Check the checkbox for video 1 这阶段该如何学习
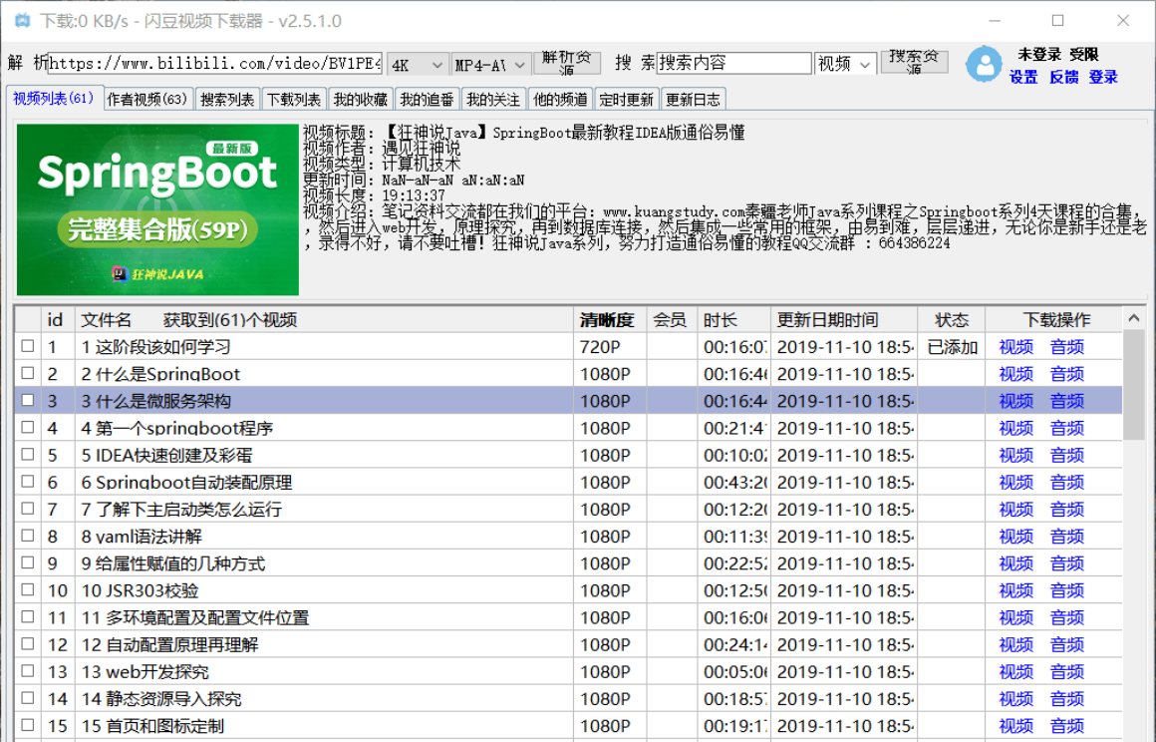Image resolution: width=1156 pixels, height=742 pixels. [28, 346]
